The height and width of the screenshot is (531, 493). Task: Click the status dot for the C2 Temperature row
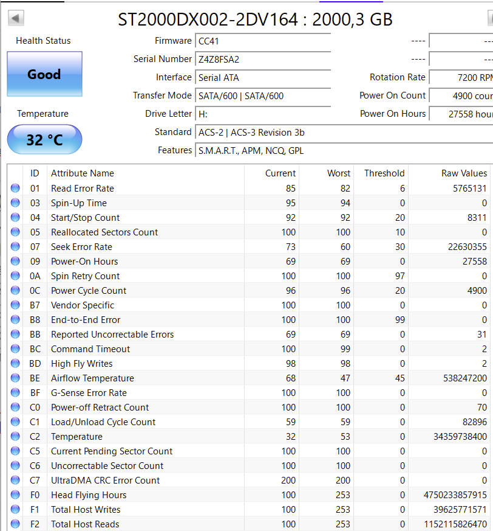(x=15, y=436)
